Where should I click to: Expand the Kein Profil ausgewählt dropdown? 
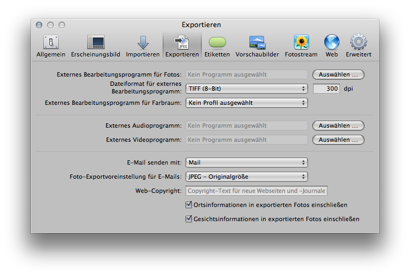(247, 103)
